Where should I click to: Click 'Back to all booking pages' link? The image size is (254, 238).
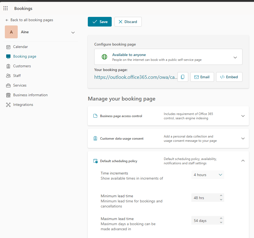point(32,20)
